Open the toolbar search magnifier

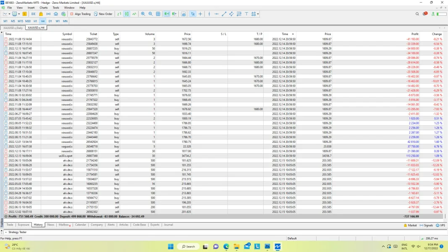417,14
